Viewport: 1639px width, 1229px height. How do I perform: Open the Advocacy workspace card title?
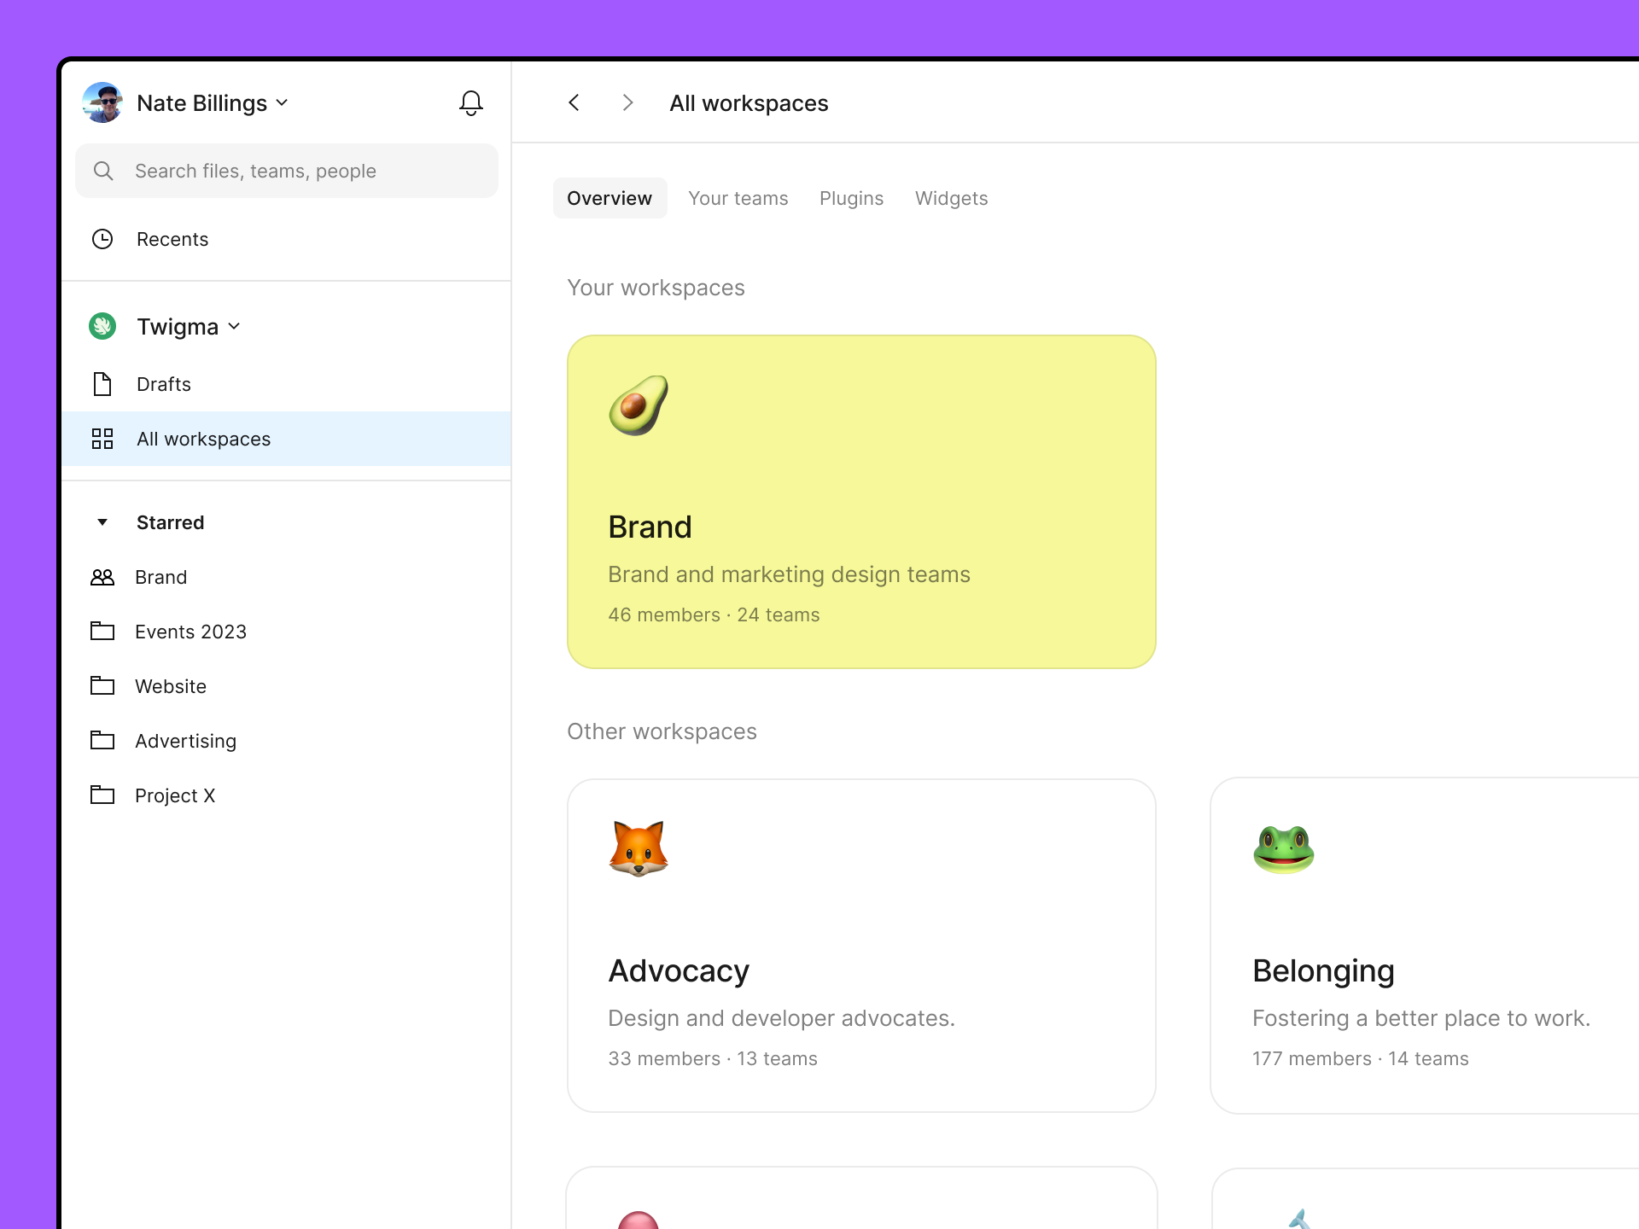679,970
